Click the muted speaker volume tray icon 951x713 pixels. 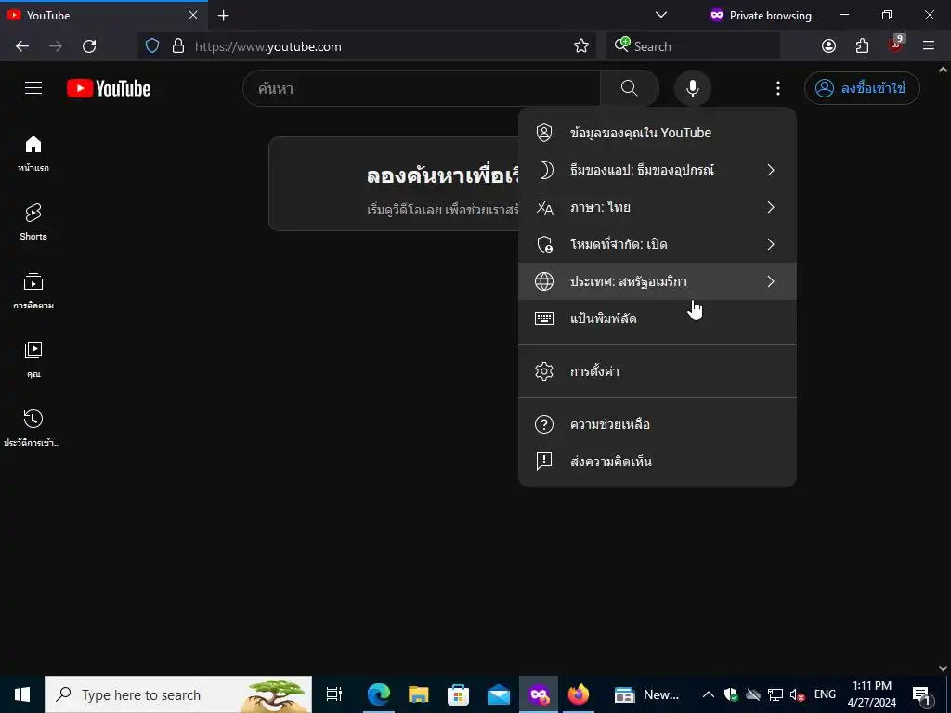(x=797, y=694)
